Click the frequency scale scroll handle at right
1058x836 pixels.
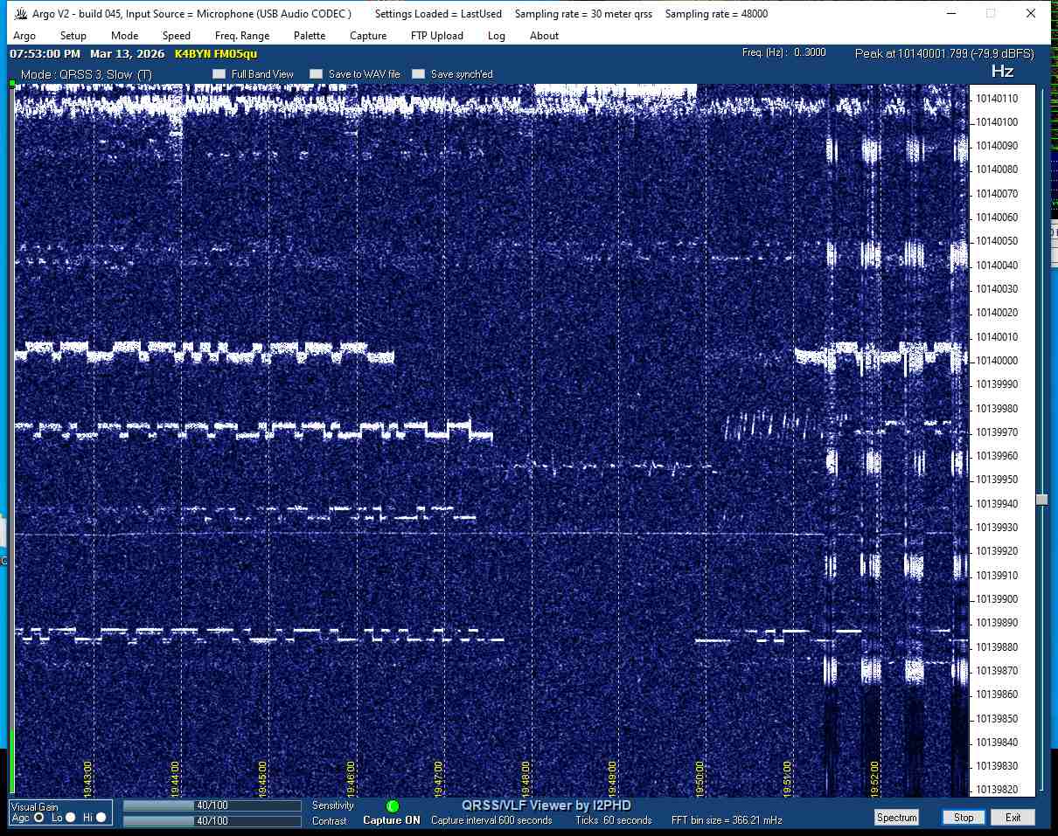[1041, 500]
